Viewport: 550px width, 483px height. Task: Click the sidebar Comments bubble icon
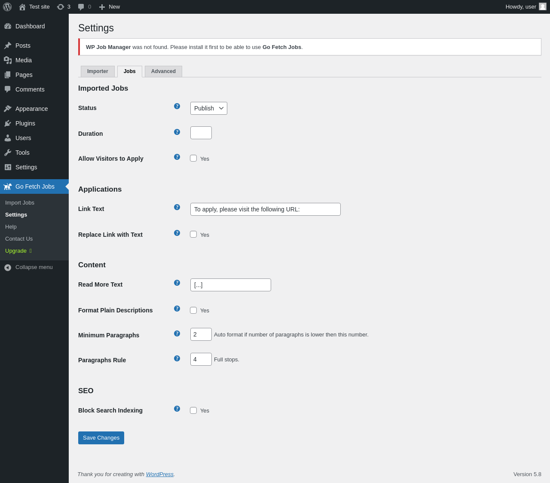[8, 89]
